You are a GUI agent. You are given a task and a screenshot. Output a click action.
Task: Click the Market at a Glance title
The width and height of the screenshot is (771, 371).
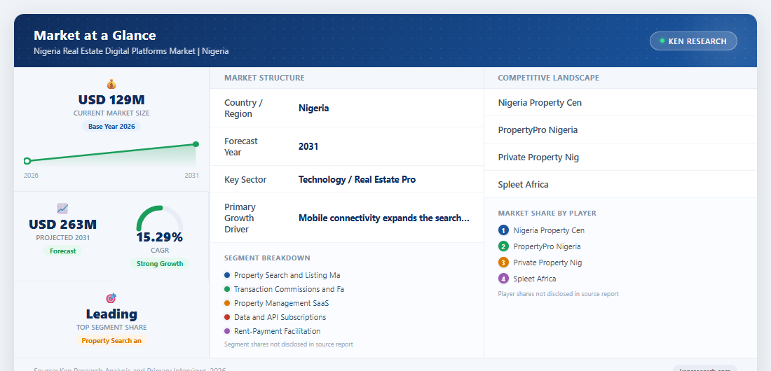tap(95, 36)
